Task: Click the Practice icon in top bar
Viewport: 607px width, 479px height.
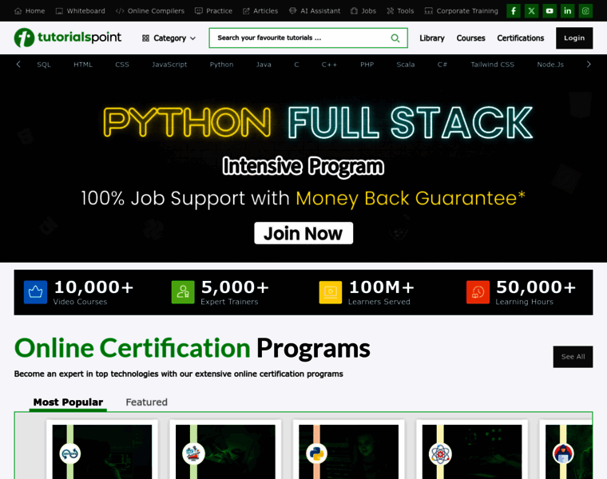Action: click(x=199, y=11)
